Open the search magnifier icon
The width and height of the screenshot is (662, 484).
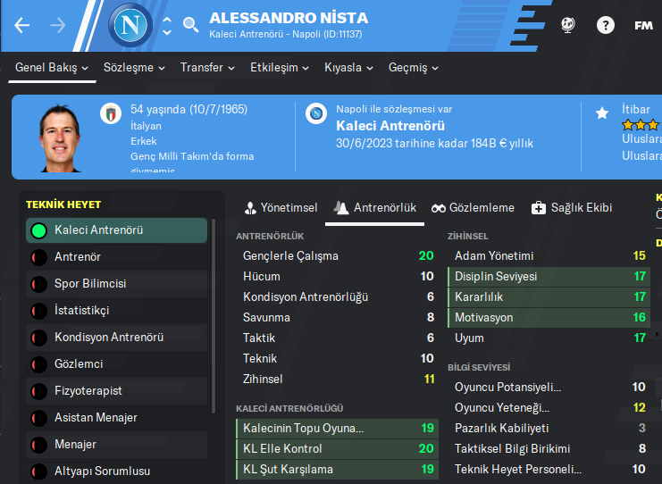click(x=190, y=25)
